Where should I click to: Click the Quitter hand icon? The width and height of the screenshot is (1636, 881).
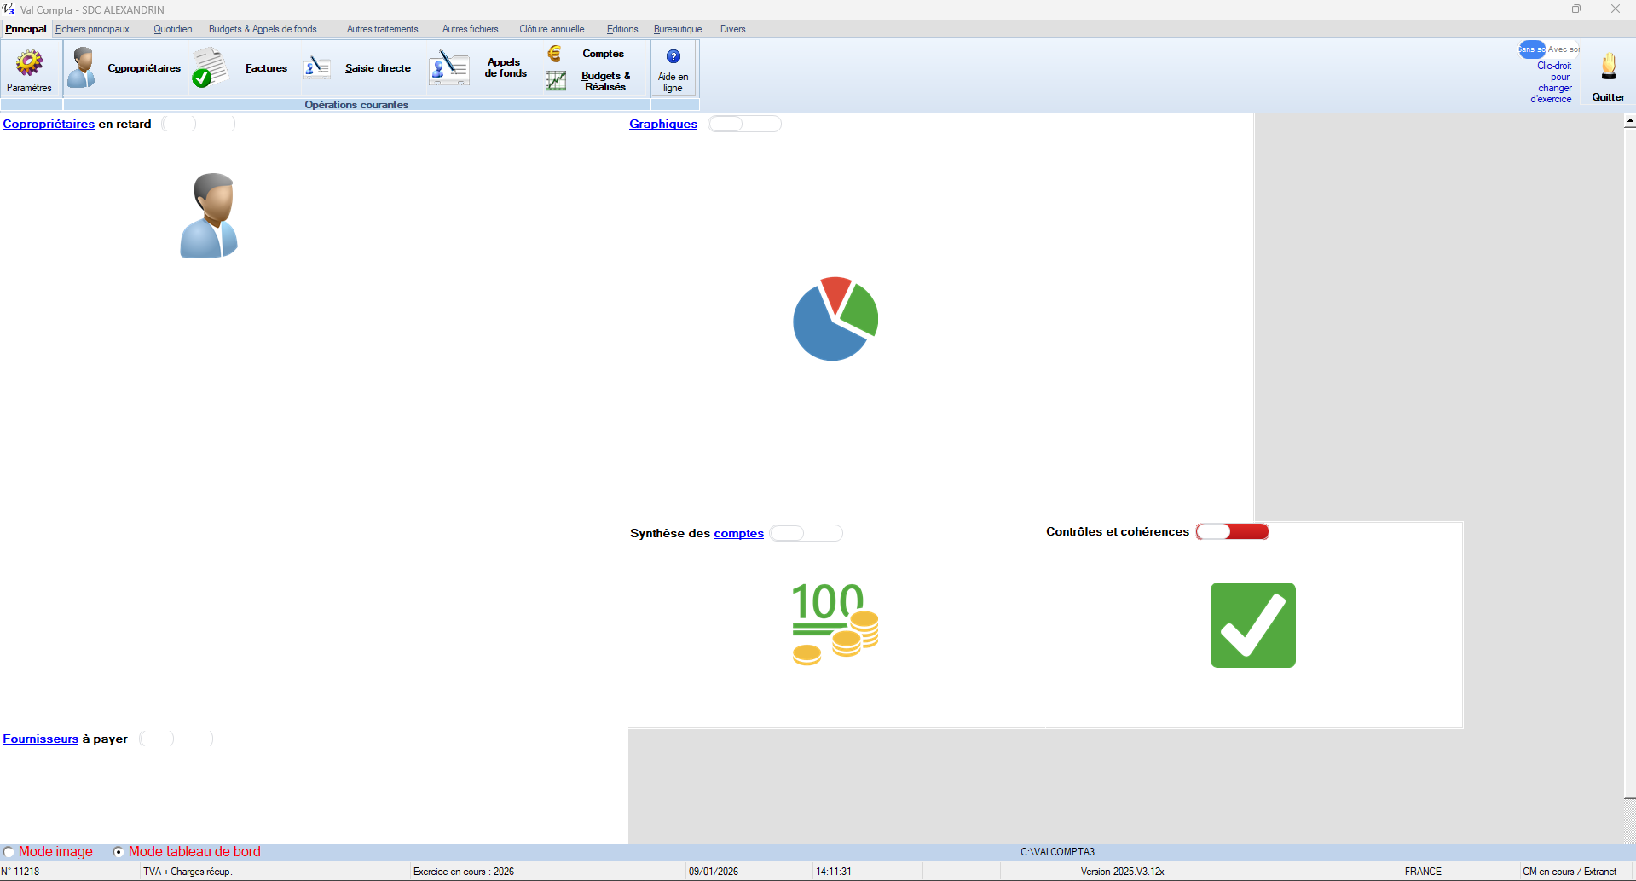[x=1608, y=67]
